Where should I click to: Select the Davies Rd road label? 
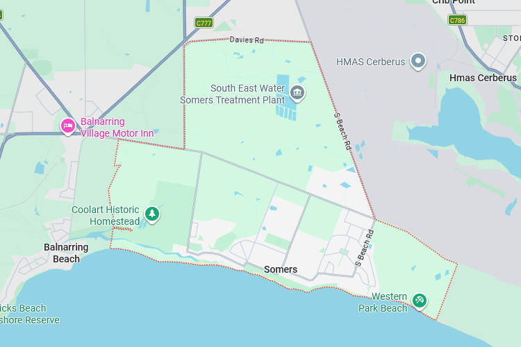point(247,40)
